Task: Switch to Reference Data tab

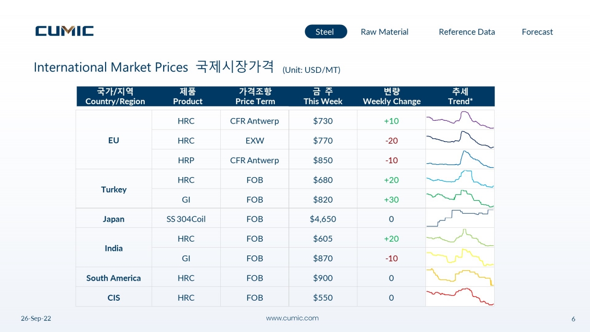Action: point(466,32)
